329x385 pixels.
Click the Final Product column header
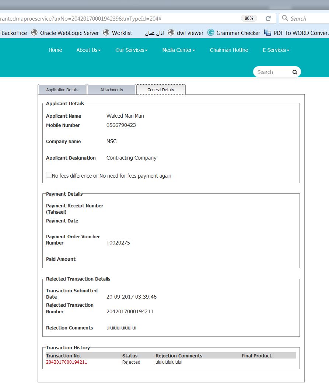(x=257, y=356)
